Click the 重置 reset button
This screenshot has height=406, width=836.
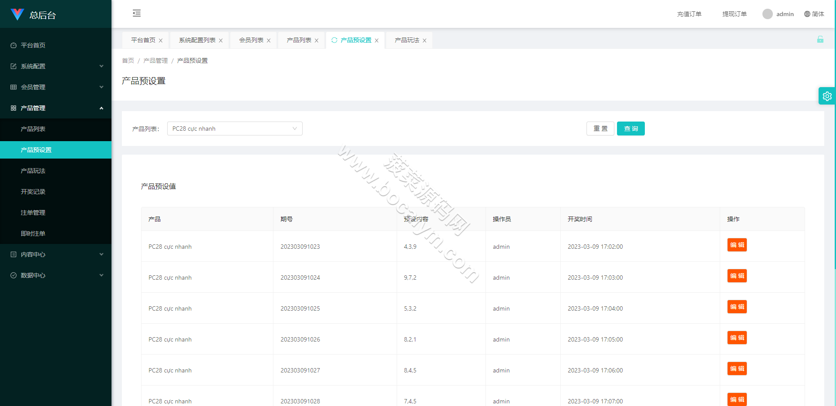[600, 129]
